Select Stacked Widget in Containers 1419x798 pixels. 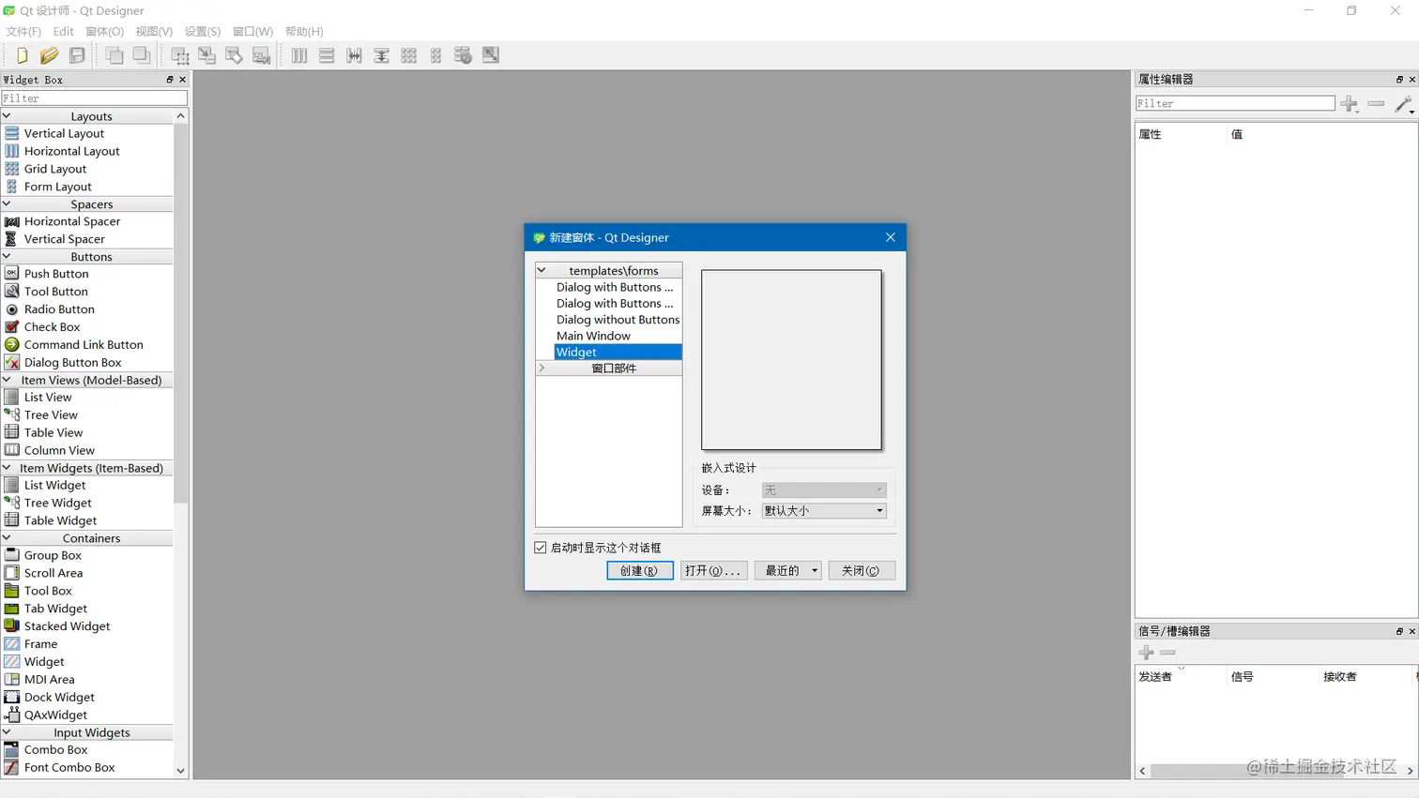[x=67, y=626]
